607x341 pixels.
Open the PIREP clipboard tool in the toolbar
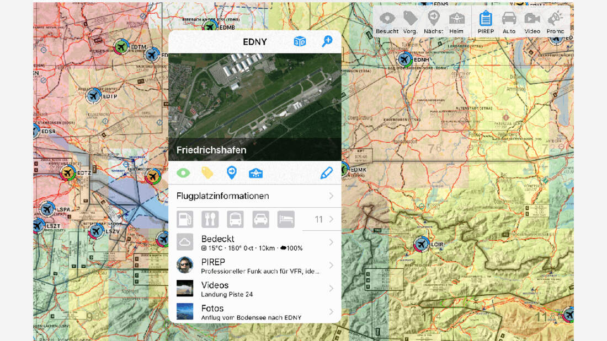[x=486, y=19]
